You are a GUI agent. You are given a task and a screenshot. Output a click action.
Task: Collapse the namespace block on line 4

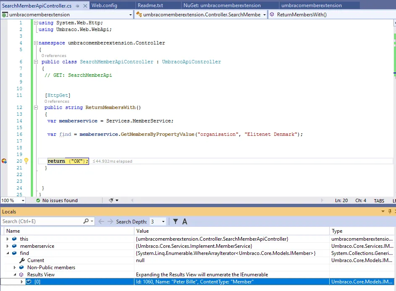click(35, 43)
